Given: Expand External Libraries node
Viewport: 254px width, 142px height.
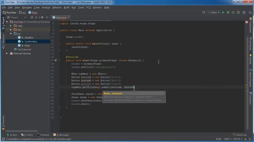Looking at the screenshot, I should click(x=7, y=54).
